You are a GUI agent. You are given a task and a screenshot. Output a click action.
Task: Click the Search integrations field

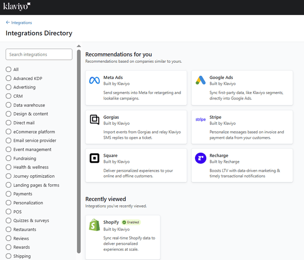[39, 55]
